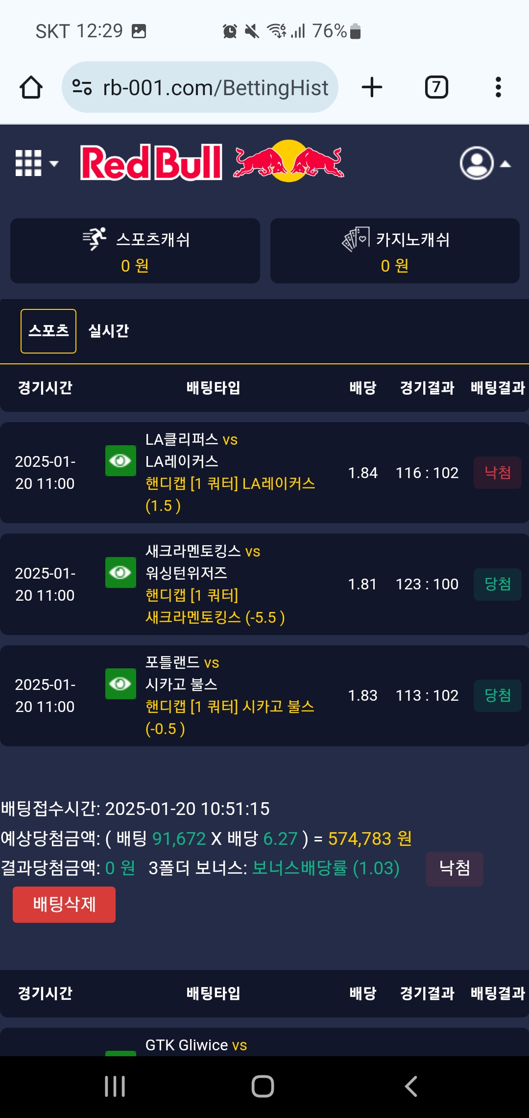Open the browser three-dot menu
Screen dimensions: 529x1118
click(x=498, y=87)
